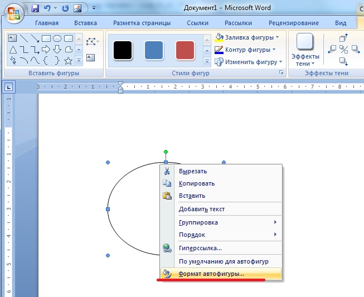Select the oval shape in the gallery
Viewport: 364px width, 297px height.
coord(57,38)
